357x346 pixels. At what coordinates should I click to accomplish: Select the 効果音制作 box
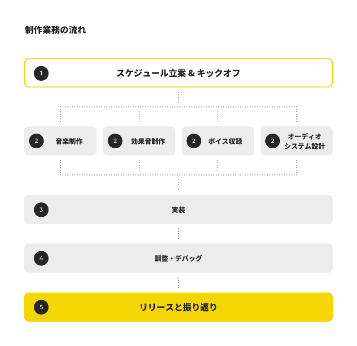click(x=139, y=141)
